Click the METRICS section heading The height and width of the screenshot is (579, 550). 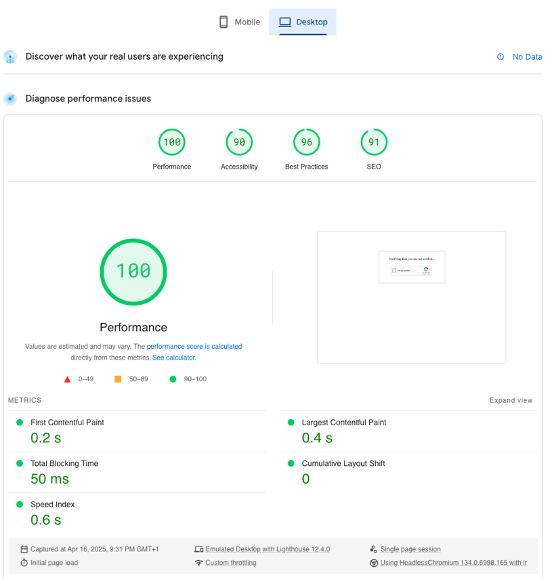[25, 400]
